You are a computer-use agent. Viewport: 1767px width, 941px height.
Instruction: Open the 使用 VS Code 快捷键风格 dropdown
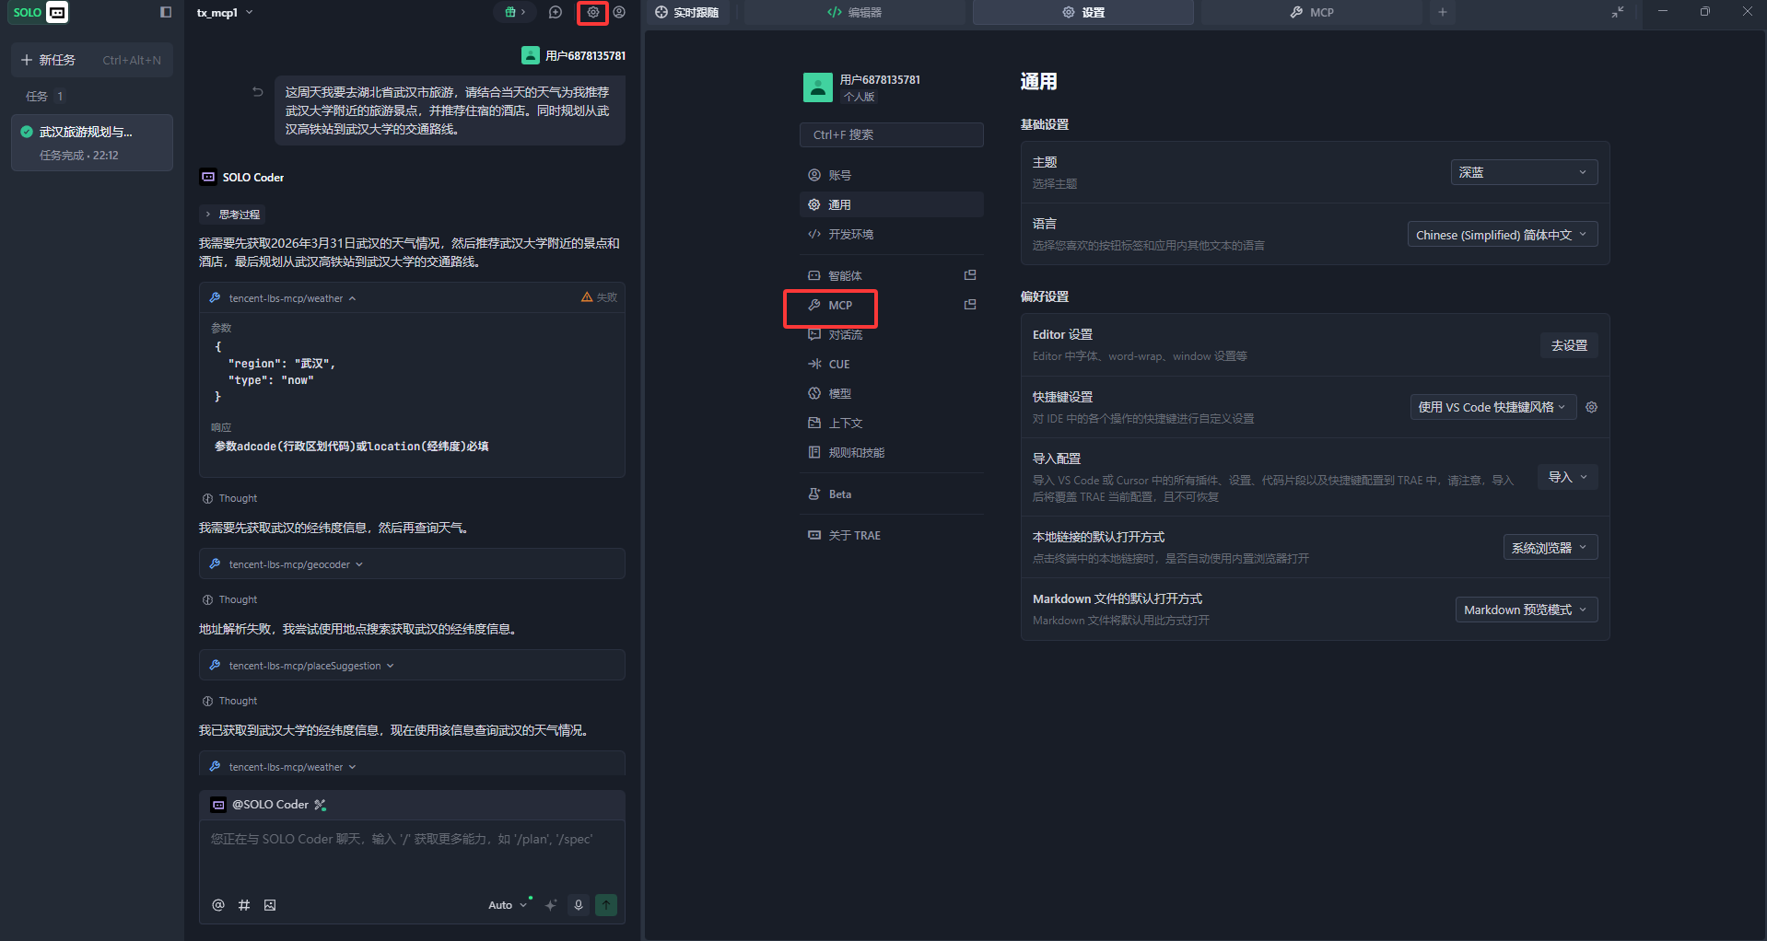click(1492, 407)
